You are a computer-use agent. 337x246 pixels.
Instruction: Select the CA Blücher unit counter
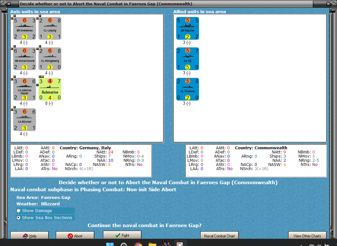pos(24,120)
